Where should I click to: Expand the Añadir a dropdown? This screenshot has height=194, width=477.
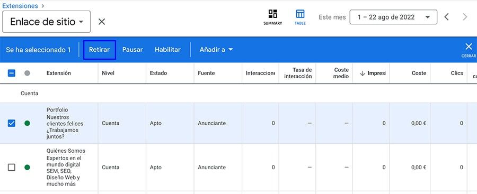(x=216, y=50)
